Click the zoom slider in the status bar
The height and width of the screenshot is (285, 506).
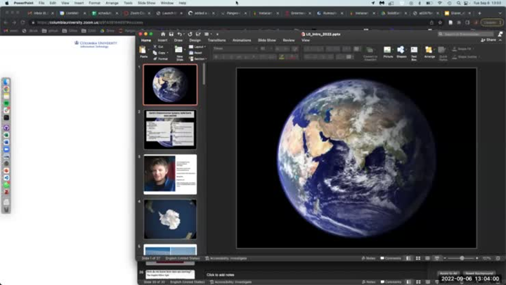[x=462, y=258]
